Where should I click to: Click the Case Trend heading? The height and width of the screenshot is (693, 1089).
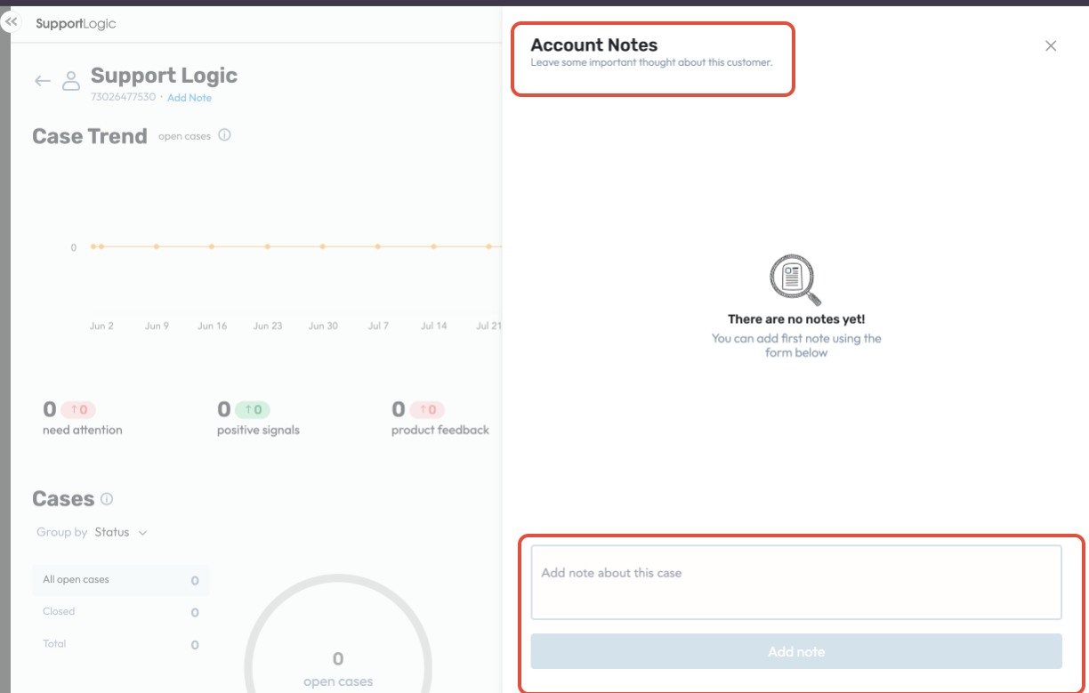[90, 136]
